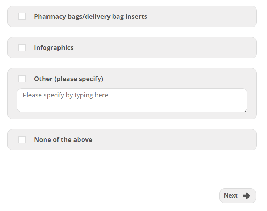Screen dimensions: 267x211
Task: Click the text area resize handle
Action: coord(245,110)
